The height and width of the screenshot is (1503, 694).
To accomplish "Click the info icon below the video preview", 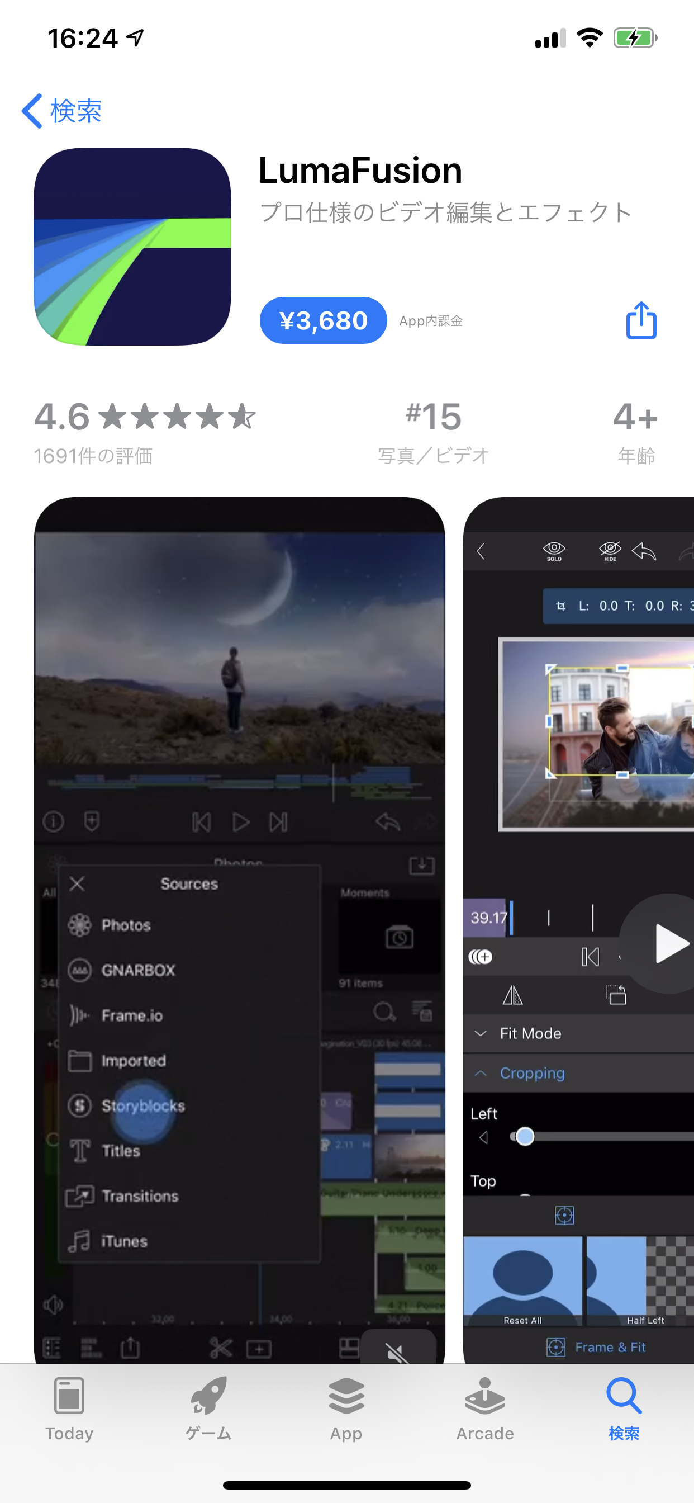I will 53,822.
